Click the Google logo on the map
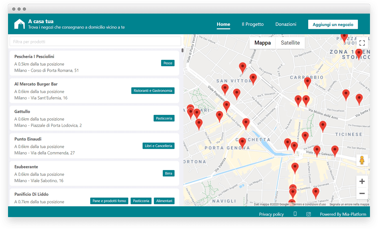 [x=194, y=203]
